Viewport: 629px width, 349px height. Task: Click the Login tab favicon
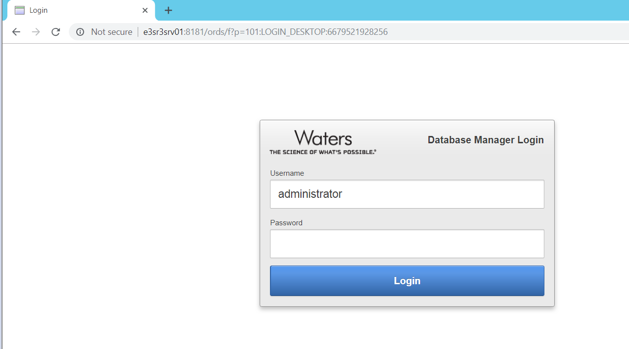click(20, 10)
